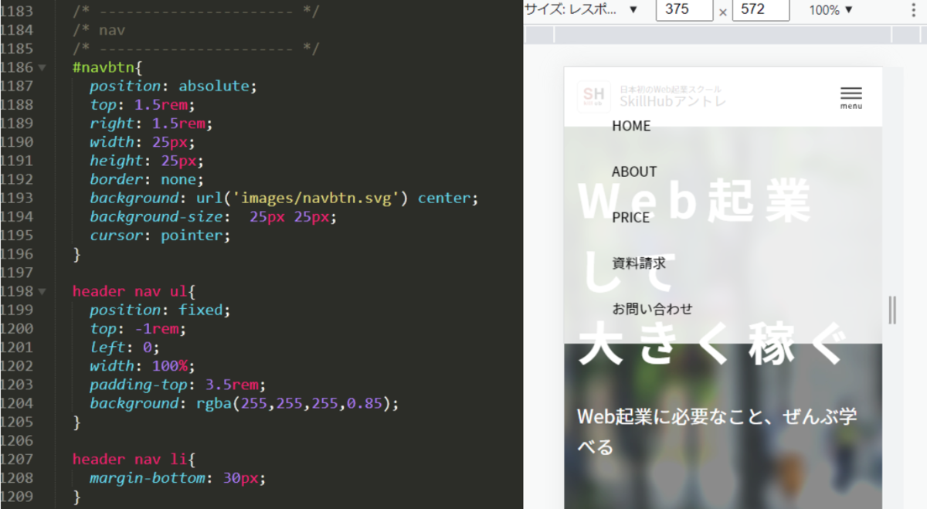927x509 pixels.
Task: Click the 日本初のWeb起業スクール tagline
Action: 671,90
